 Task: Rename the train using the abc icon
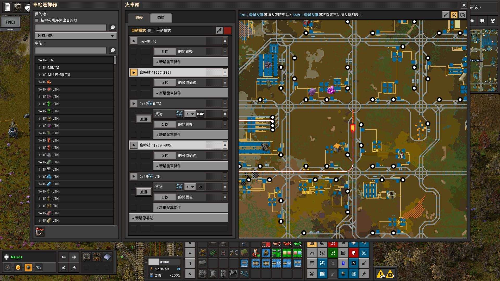pos(446,15)
